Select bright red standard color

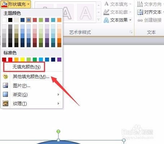pyautogui.click(x=10, y=59)
